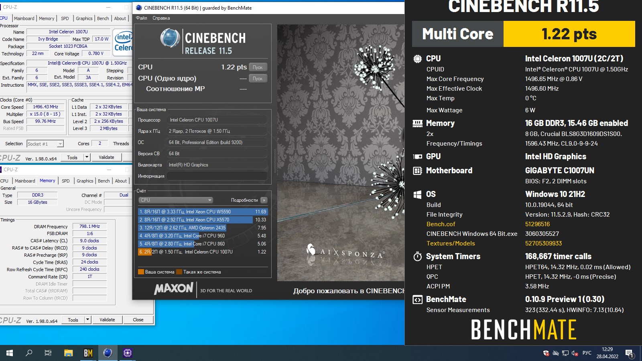Click the network tray icon
642x361 pixels.
pos(565,353)
